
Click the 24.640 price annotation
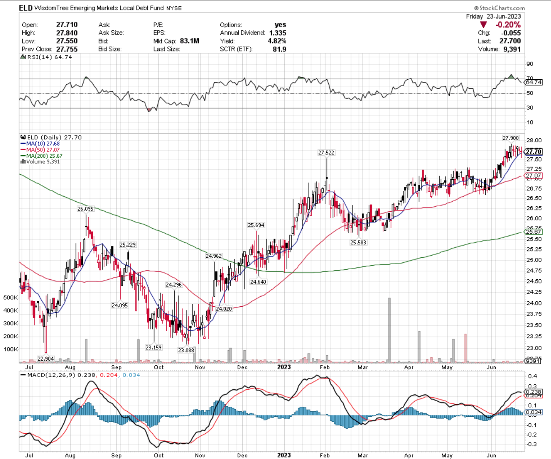click(258, 282)
